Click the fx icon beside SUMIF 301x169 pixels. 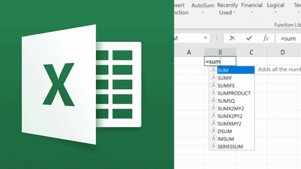point(213,78)
